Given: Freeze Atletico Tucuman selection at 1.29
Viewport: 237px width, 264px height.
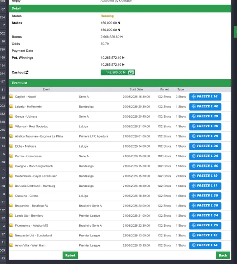Looking at the screenshot, I should tap(205, 136).
